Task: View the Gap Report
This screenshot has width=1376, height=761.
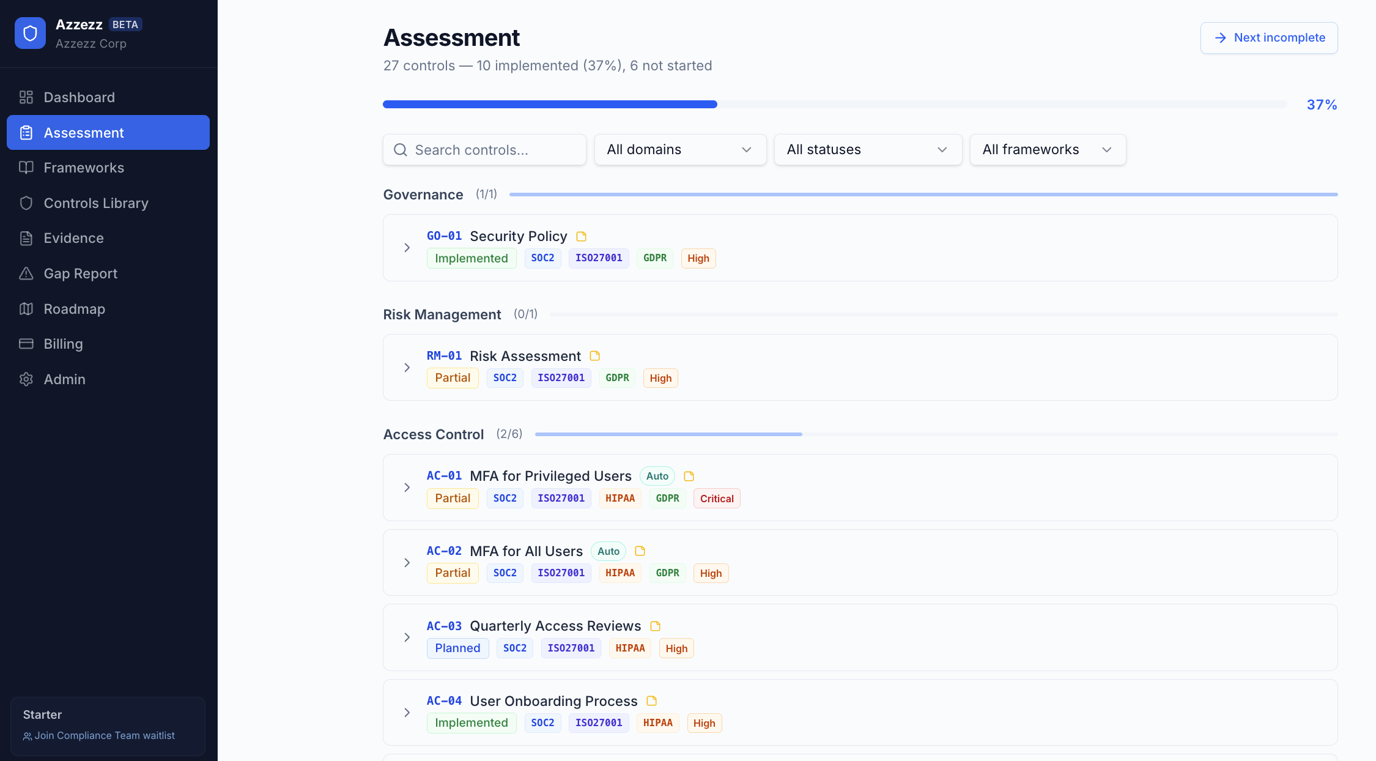Action: [108, 273]
